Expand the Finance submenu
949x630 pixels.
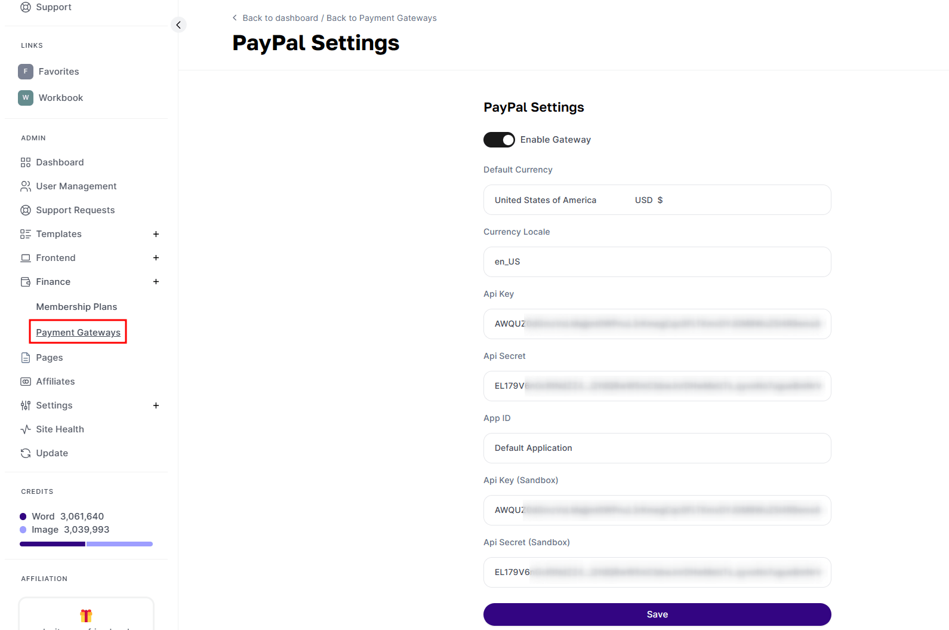pos(156,281)
